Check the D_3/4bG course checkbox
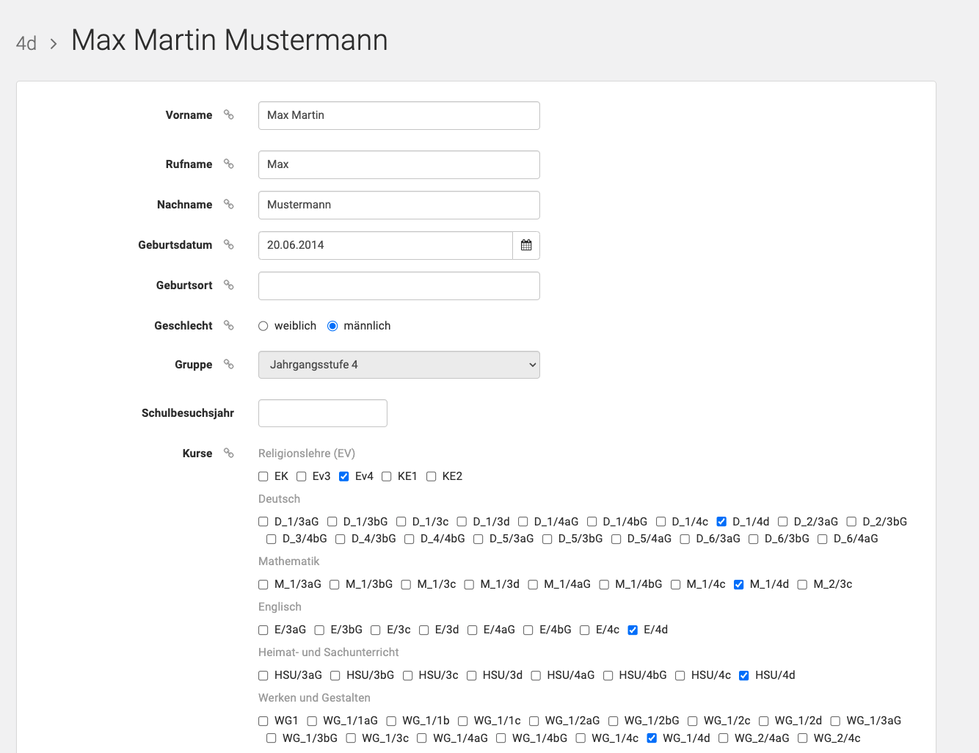 pos(272,539)
